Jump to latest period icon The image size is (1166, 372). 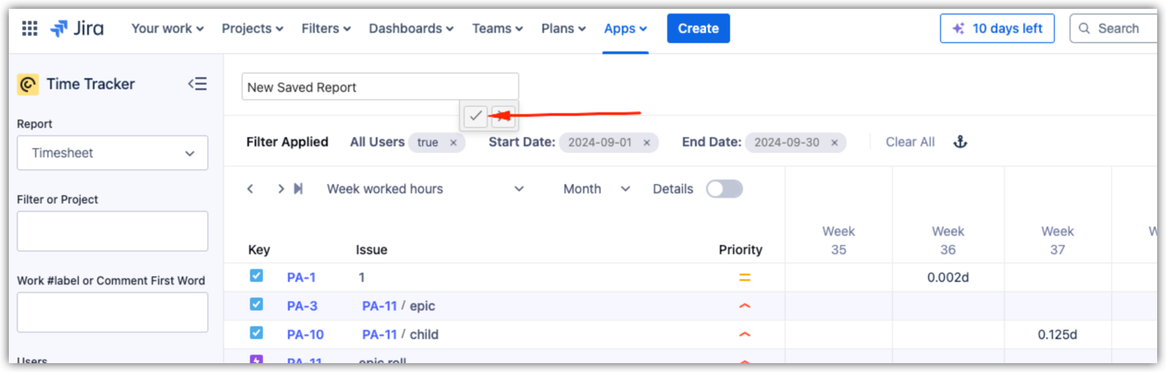[x=298, y=189]
